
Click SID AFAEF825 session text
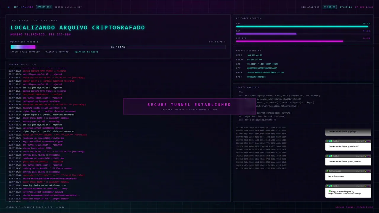coord(310,7)
